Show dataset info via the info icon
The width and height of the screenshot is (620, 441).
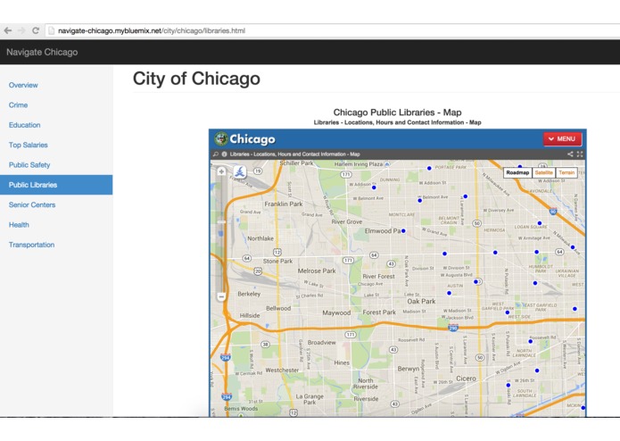point(224,154)
